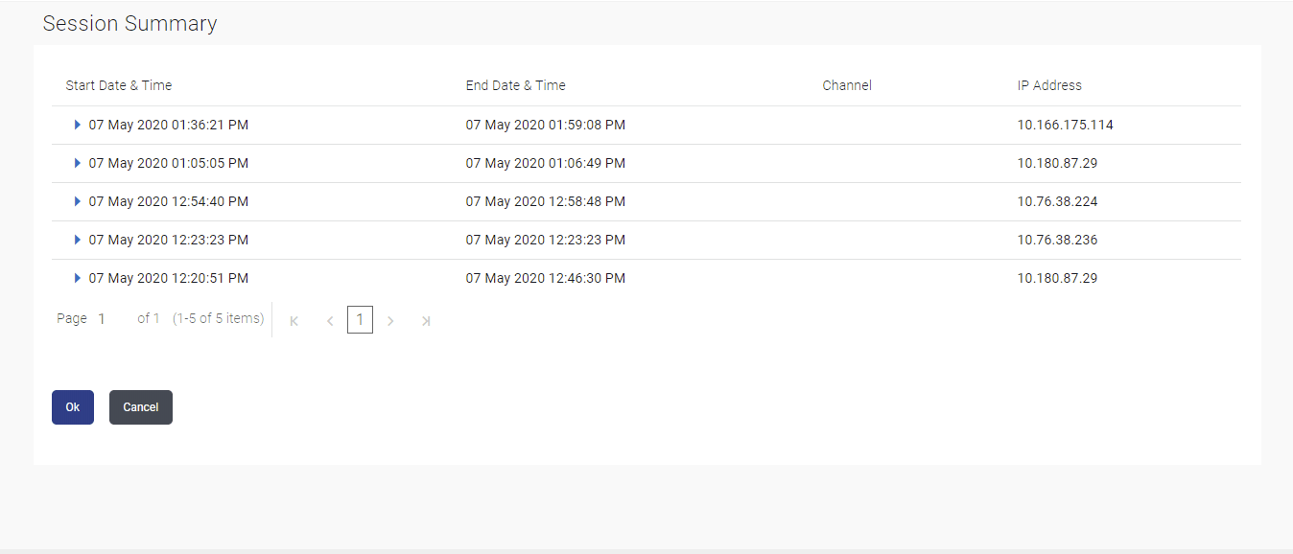1293x554 pixels.
Task: Go to first page icon
Action: click(x=294, y=320)
